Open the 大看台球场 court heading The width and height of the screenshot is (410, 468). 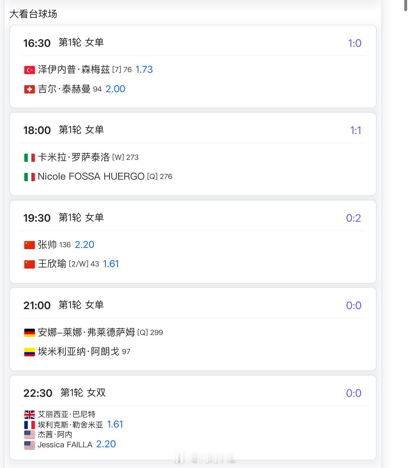click(x=33, y=14)
